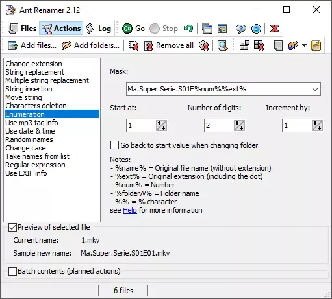This screenshot has width=332, height=299.
Task: Open the Log view
Action: point(98,29)
